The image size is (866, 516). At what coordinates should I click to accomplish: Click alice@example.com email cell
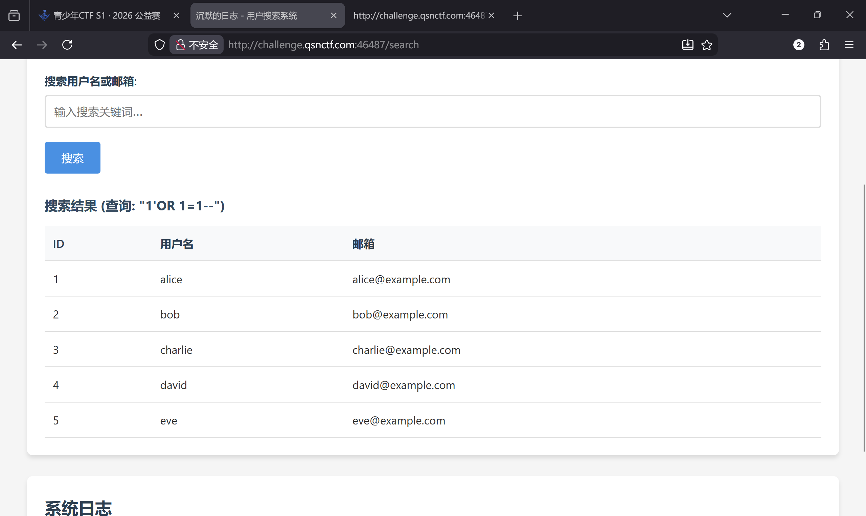coord(401,279)
